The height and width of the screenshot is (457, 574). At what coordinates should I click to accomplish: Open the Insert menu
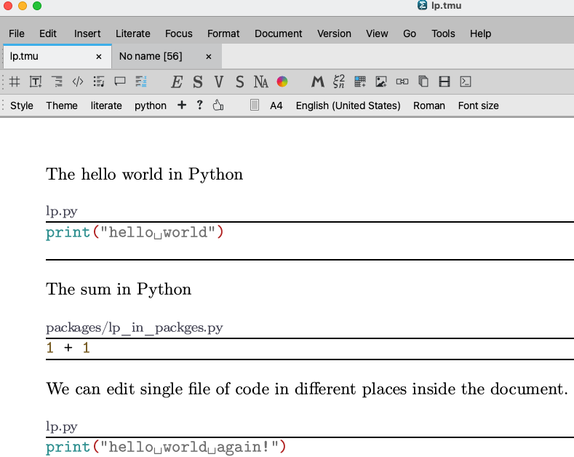87,33
